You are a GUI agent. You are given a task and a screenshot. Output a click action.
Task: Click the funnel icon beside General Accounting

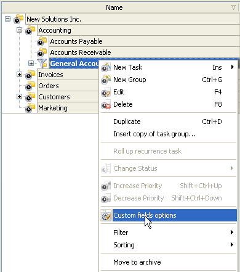tap(42, 64)
